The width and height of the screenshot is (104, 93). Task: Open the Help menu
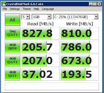[x=36, y=9]
